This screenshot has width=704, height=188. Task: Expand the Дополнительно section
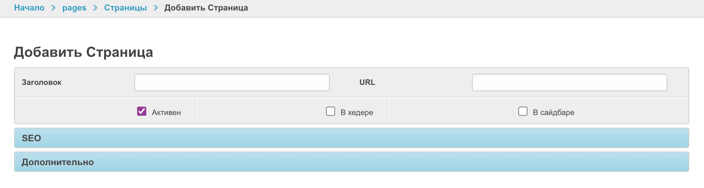click(x=351, y=162)
